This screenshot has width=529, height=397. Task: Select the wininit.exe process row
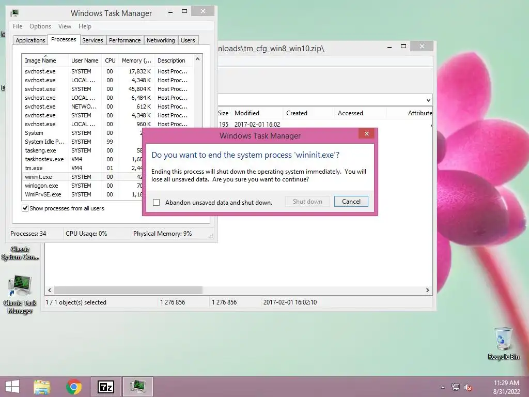click(83, 177)
